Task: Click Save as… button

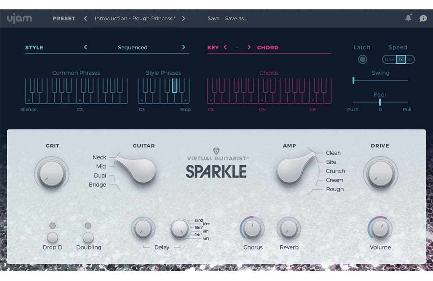Action: click(x=236, y=18)
